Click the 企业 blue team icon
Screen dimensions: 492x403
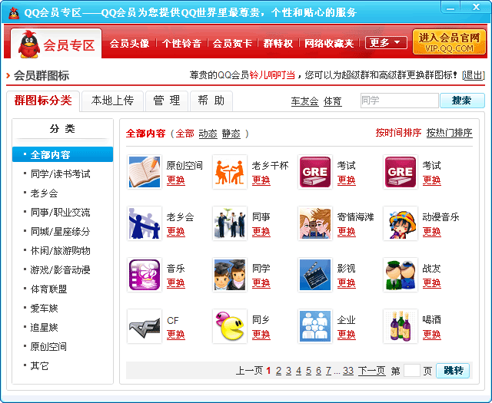[x=315, y=326]
